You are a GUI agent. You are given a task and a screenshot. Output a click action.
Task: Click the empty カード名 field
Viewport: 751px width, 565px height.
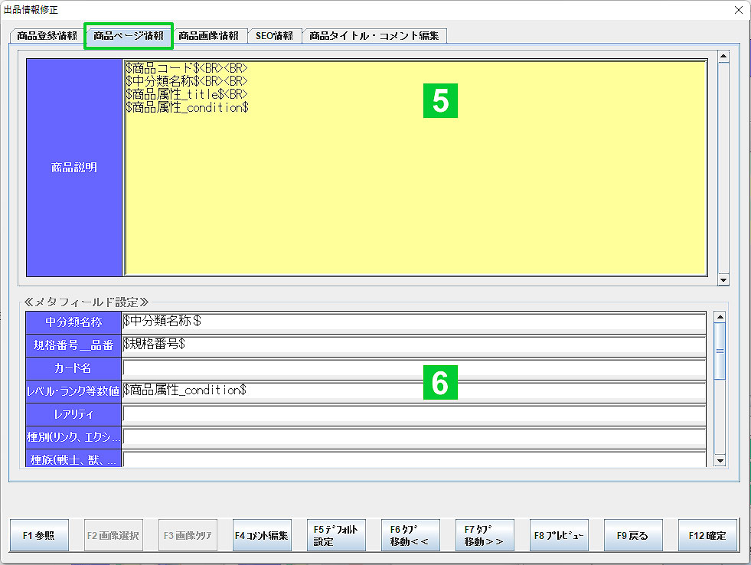point(413,368)
